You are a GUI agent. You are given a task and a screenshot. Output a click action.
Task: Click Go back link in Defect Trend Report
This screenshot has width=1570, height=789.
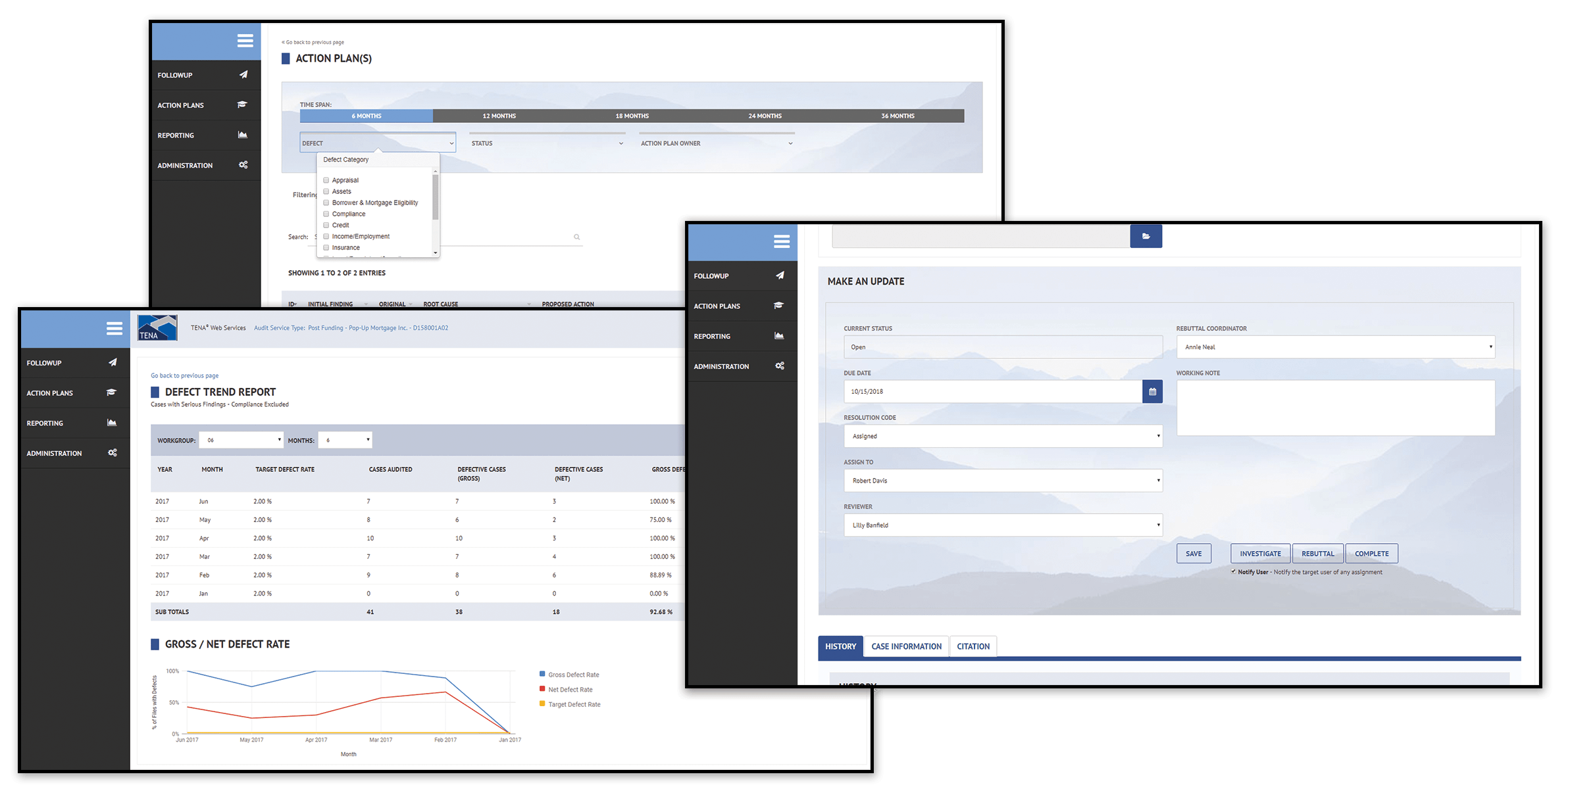click(x=185, y=375)
